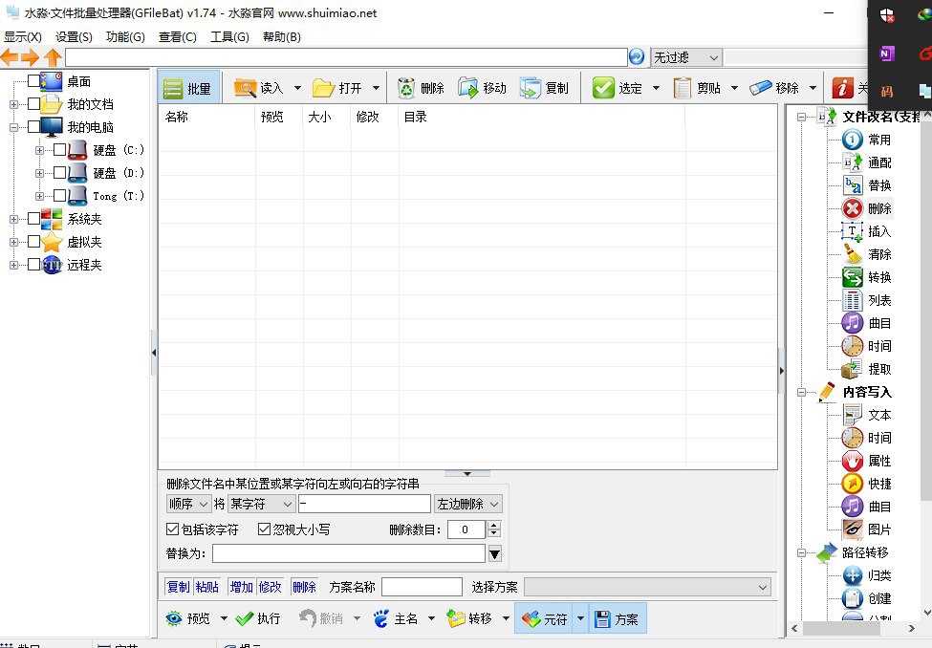This screenshot has width=932, height=648.
Task: Select the 插入 insert rename tool
Action: (852, 231)
